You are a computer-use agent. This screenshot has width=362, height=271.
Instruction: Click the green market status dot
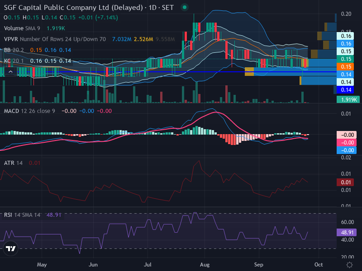point(185,7)
